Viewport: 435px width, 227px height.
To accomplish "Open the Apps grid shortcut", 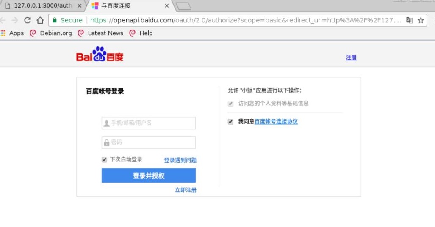I will [12, 33].
